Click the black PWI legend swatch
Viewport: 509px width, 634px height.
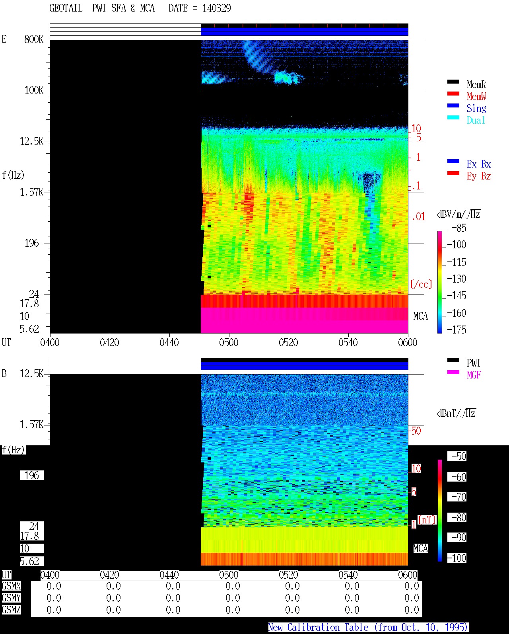coord(453,360)
